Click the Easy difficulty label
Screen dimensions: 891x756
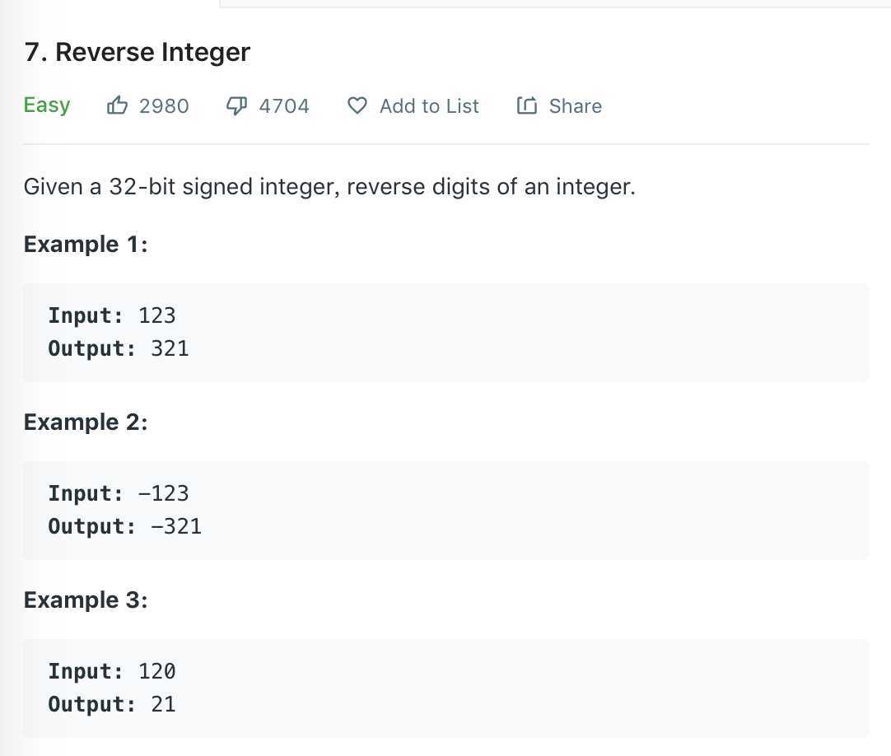(x=47, y=105)
